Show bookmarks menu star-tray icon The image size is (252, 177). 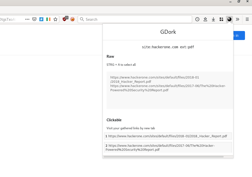[205, 19]
